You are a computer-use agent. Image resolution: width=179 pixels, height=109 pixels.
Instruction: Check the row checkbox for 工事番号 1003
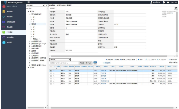[x=51, y=76]
